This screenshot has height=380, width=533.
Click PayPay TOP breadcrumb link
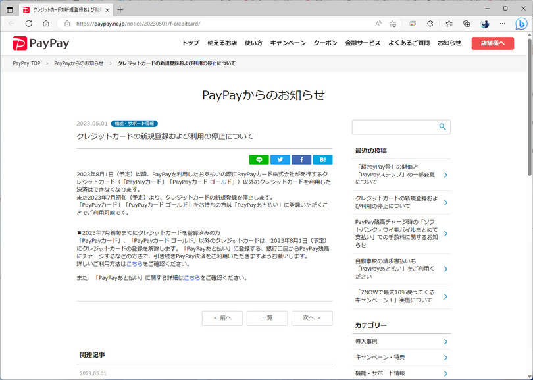click(x=26, y=63)
